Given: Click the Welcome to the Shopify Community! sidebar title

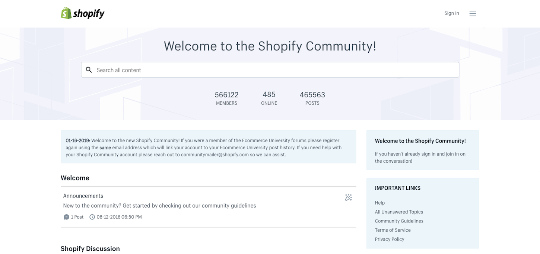Looking at the screenshot, I should 420,141.
